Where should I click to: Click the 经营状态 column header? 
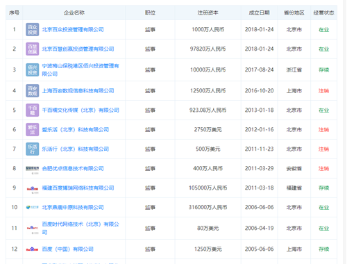click(323, 13)
